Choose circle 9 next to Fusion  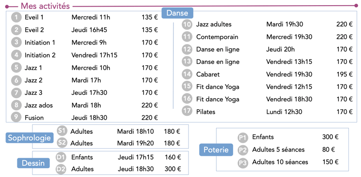(x=16, y=117)
